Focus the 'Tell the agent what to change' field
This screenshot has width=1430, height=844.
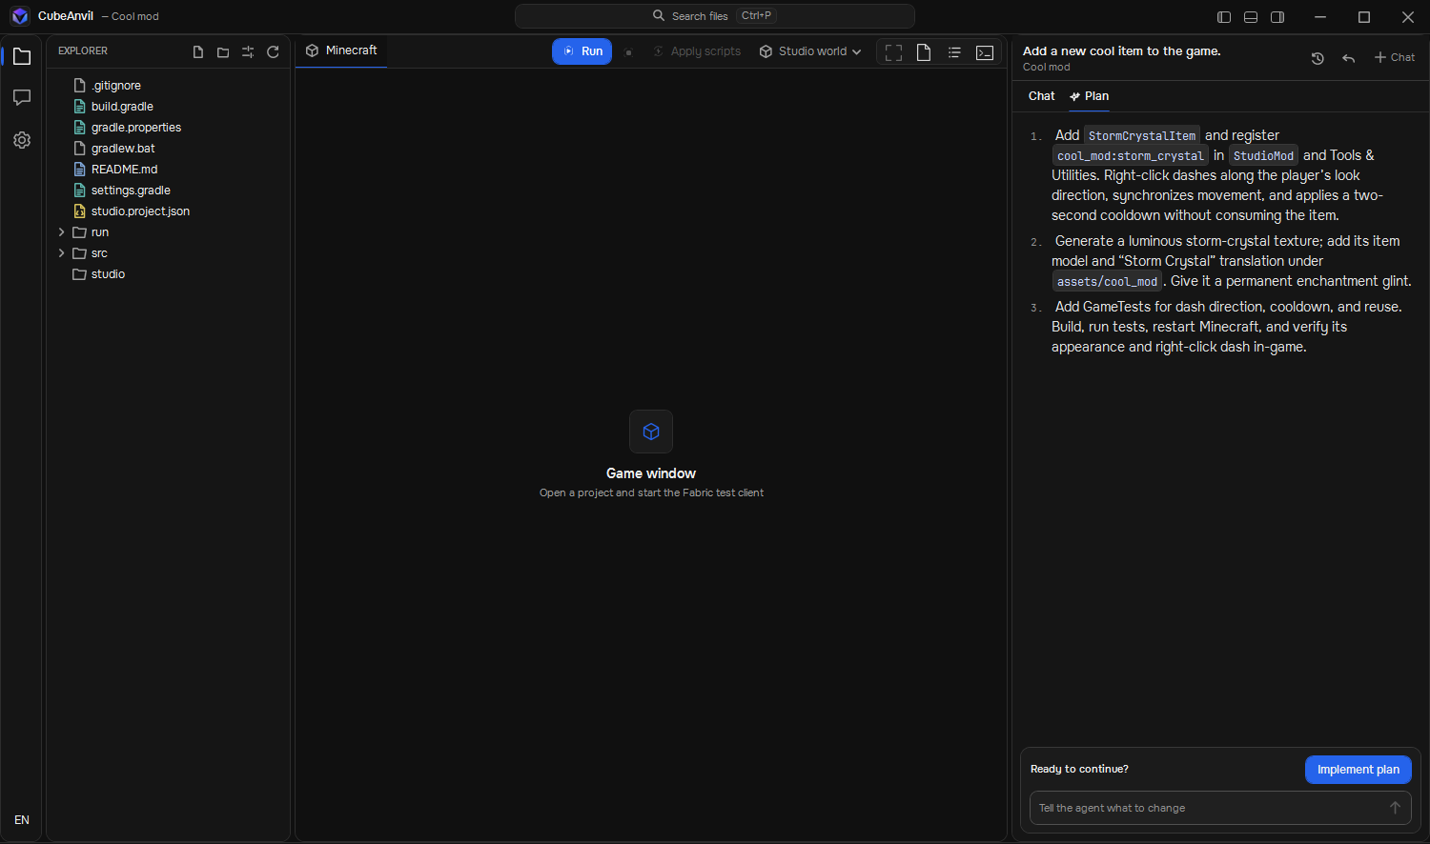(x=1207, y=808)
